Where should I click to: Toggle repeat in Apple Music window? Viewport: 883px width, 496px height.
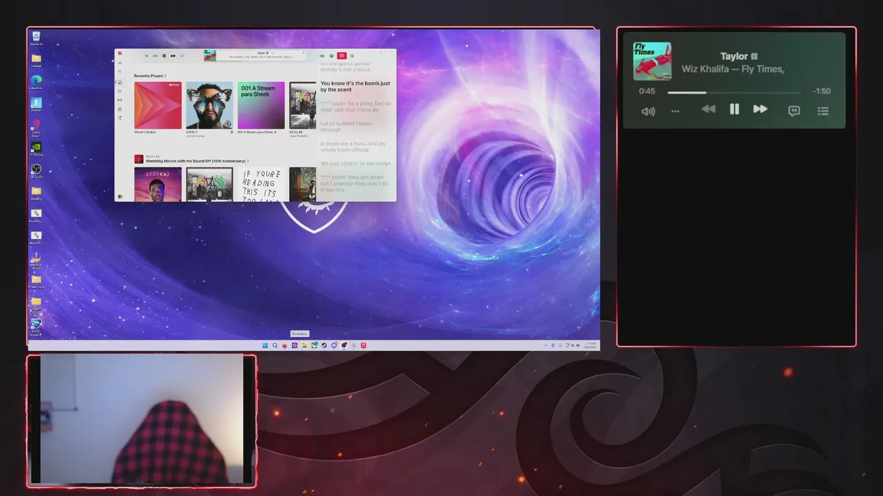pos(182,56)
